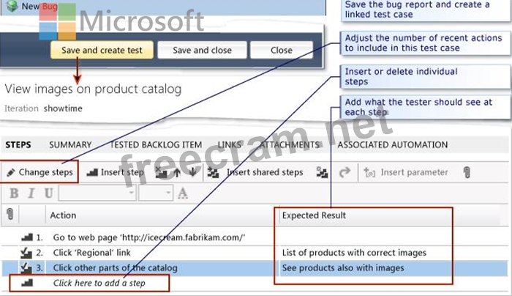Open the STEPS tab
The height and width of the screenshot is (296, 512).
click(x=18, y=144)
